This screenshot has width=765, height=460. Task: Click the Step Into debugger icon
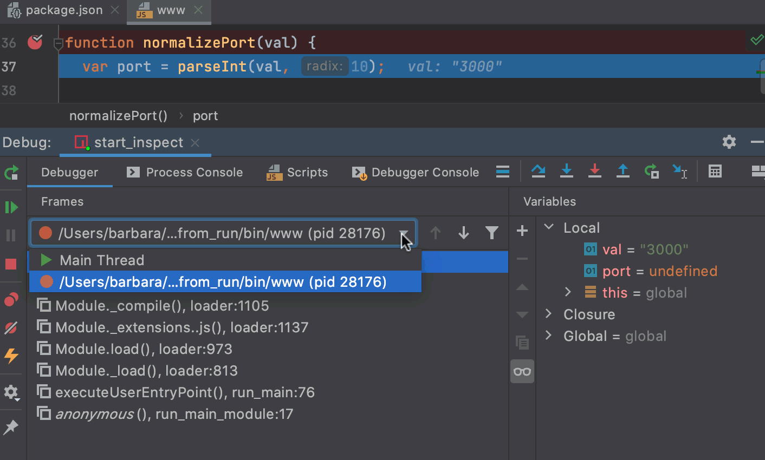(x=567, y=172)
